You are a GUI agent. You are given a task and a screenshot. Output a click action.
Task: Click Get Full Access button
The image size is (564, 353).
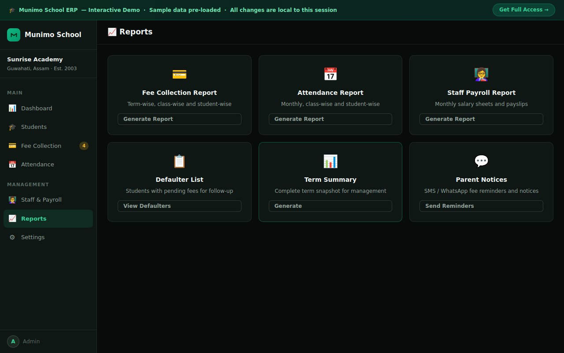pos(524,10)
